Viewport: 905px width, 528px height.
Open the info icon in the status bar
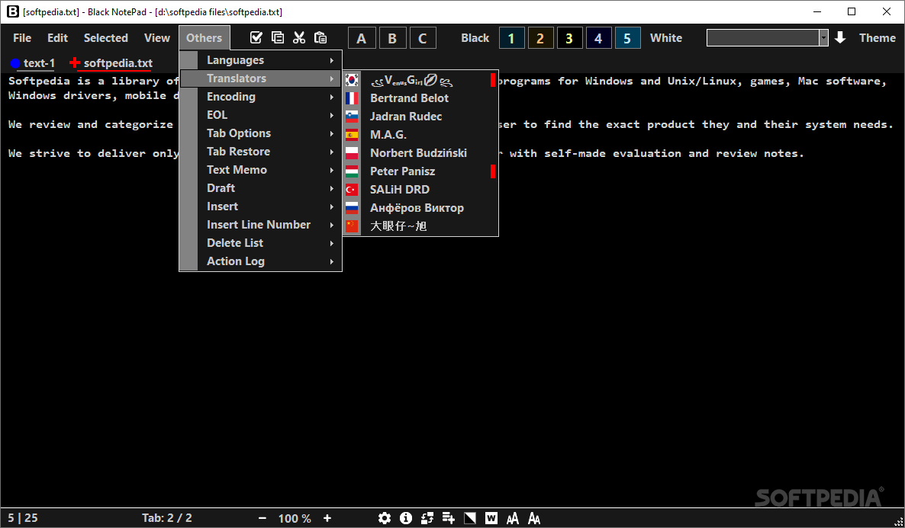(406, 518)
